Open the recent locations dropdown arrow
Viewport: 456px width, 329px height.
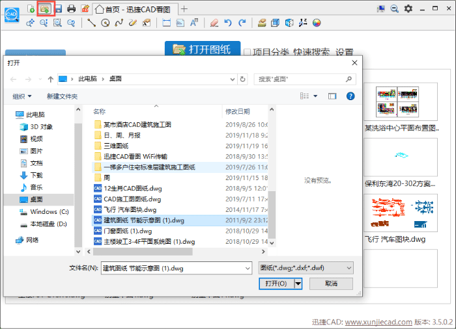[40, 79]
